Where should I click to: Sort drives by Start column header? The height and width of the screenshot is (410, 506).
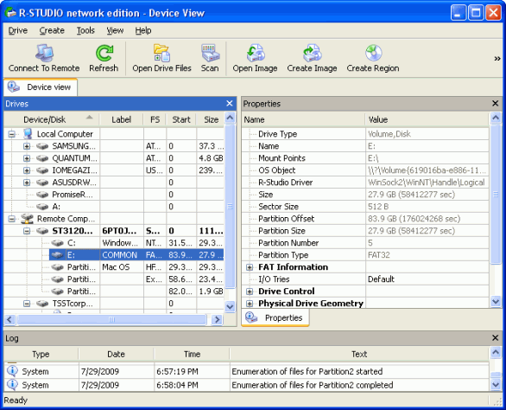[x=181, y=119]
